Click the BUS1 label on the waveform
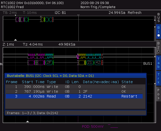Screen dimensions: 161x131 coord(148,63)
